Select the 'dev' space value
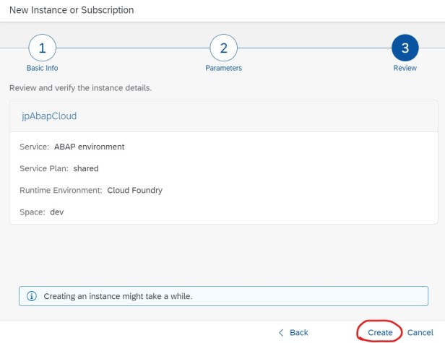This screenshot has width=445, height=343. tap(57, 212)
